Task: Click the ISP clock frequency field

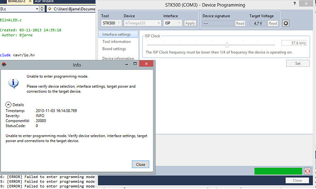Action: click(295, 43)
